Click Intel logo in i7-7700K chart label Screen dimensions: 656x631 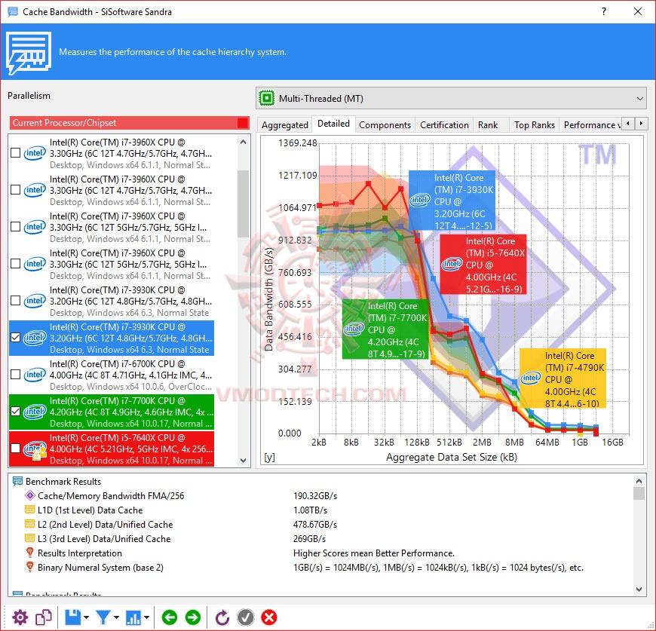click(x=354, y=329)
